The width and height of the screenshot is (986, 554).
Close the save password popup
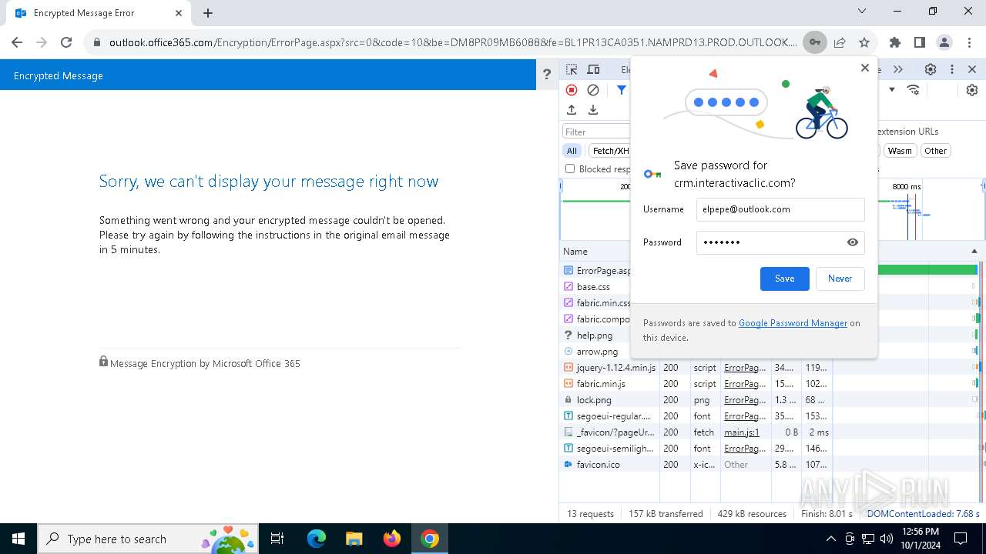(865, 68)
